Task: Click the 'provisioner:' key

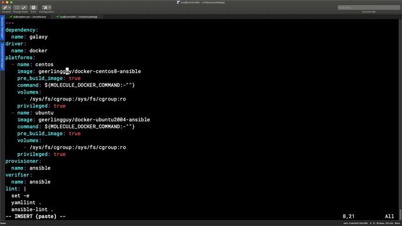Action: point(23,161)
